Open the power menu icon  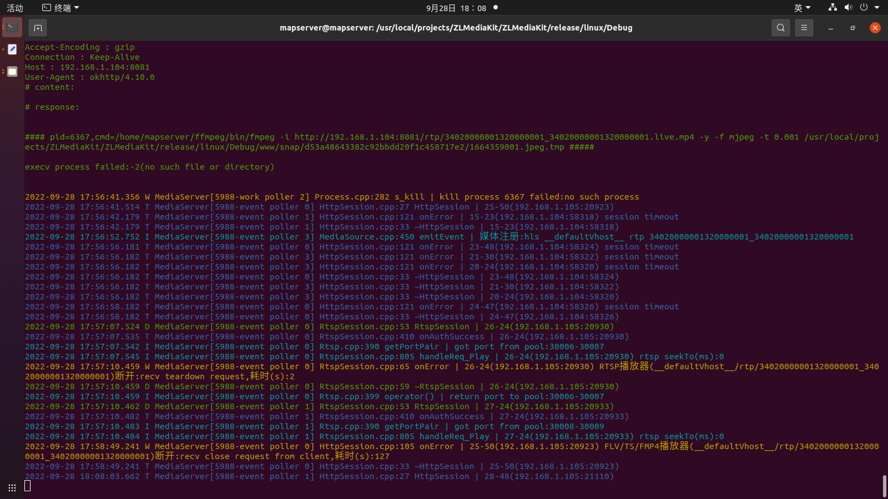[864, 8]
